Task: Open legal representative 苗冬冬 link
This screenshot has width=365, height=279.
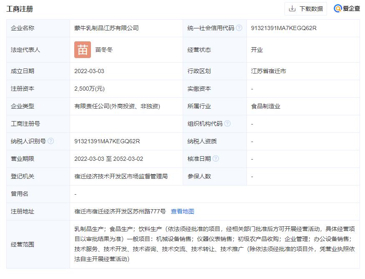Action: point(104,50)
